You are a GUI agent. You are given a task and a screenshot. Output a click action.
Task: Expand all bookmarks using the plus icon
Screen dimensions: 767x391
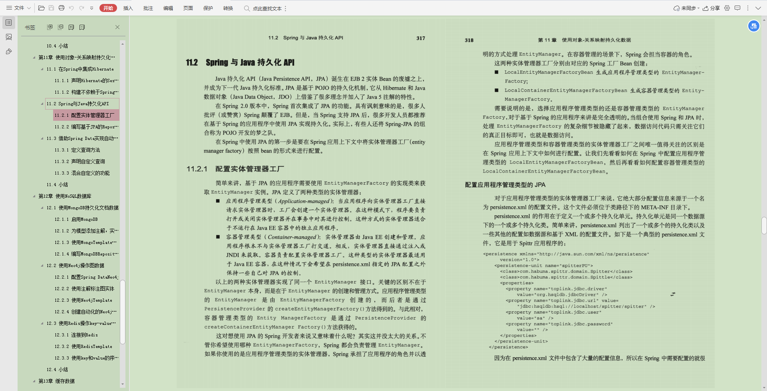50,27
